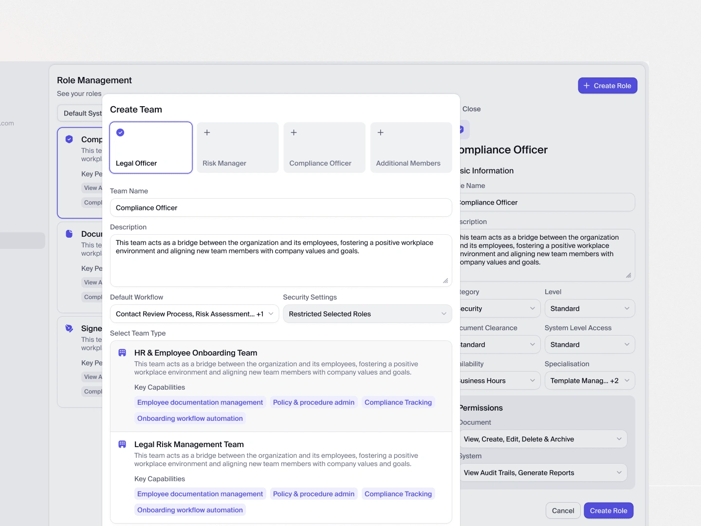Expand the Security Settings dropdown
Image resolution: width=701 pixels, height=526 pixels.
point(367,314)
